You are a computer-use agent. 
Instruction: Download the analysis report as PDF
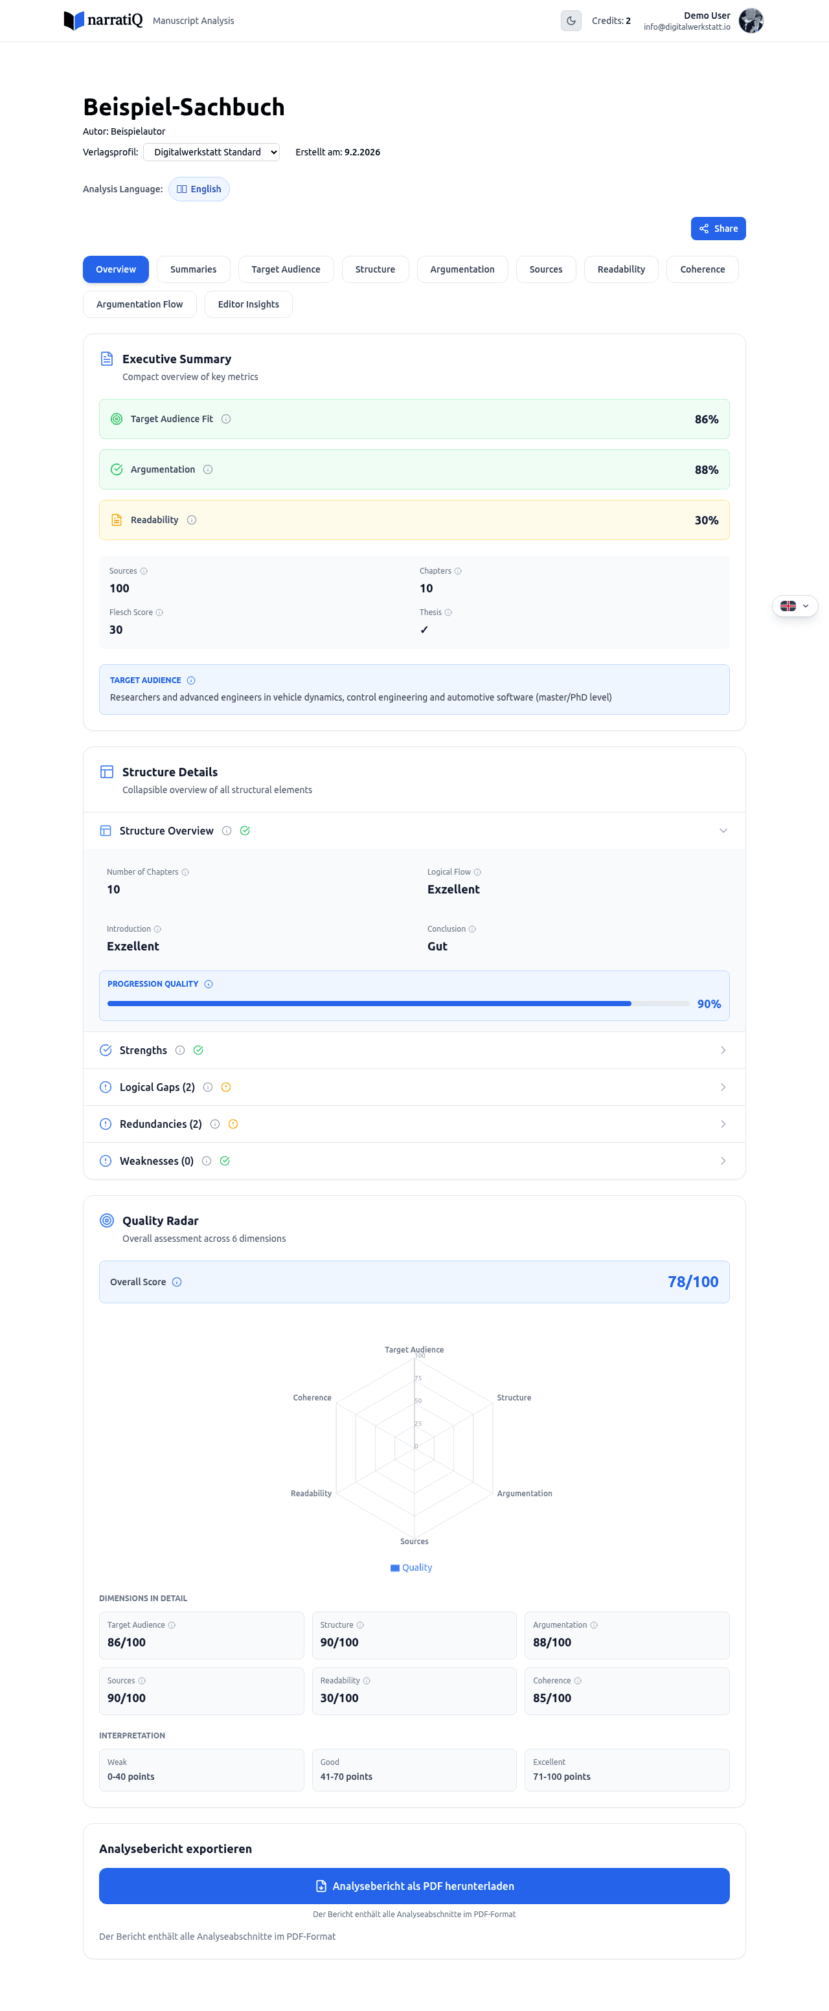(x=414, y=1886)
